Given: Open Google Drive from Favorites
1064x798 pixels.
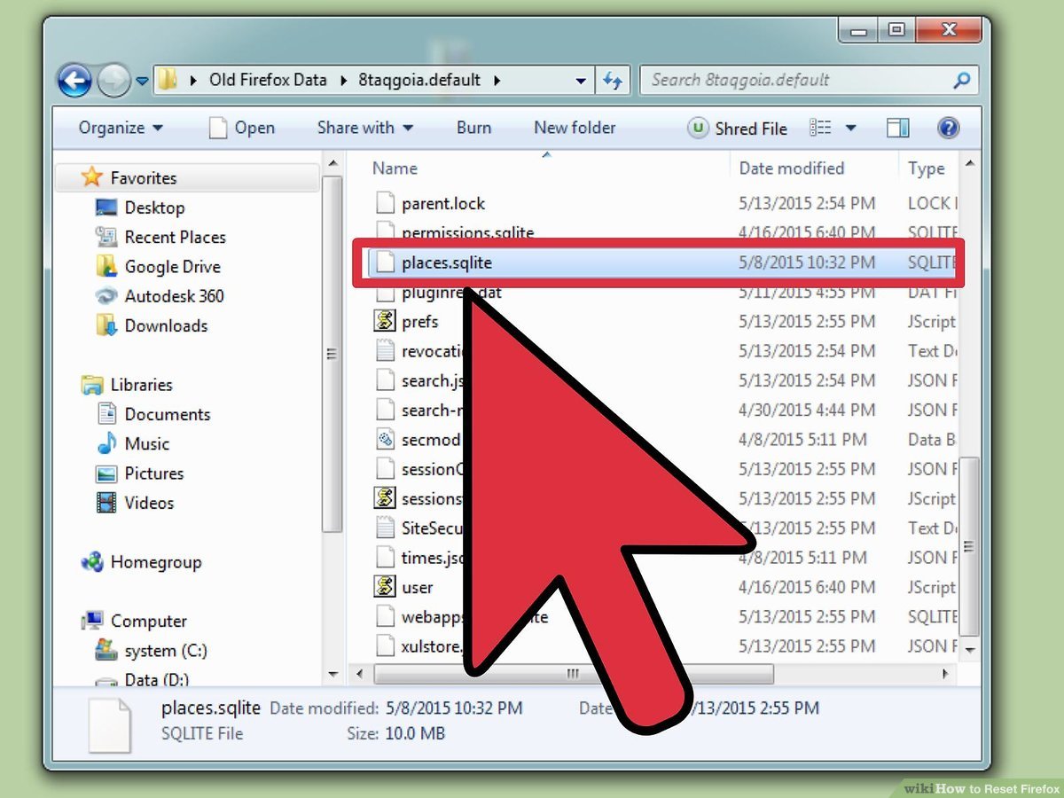Looking at the screenshot, I should tap(172, 266).
